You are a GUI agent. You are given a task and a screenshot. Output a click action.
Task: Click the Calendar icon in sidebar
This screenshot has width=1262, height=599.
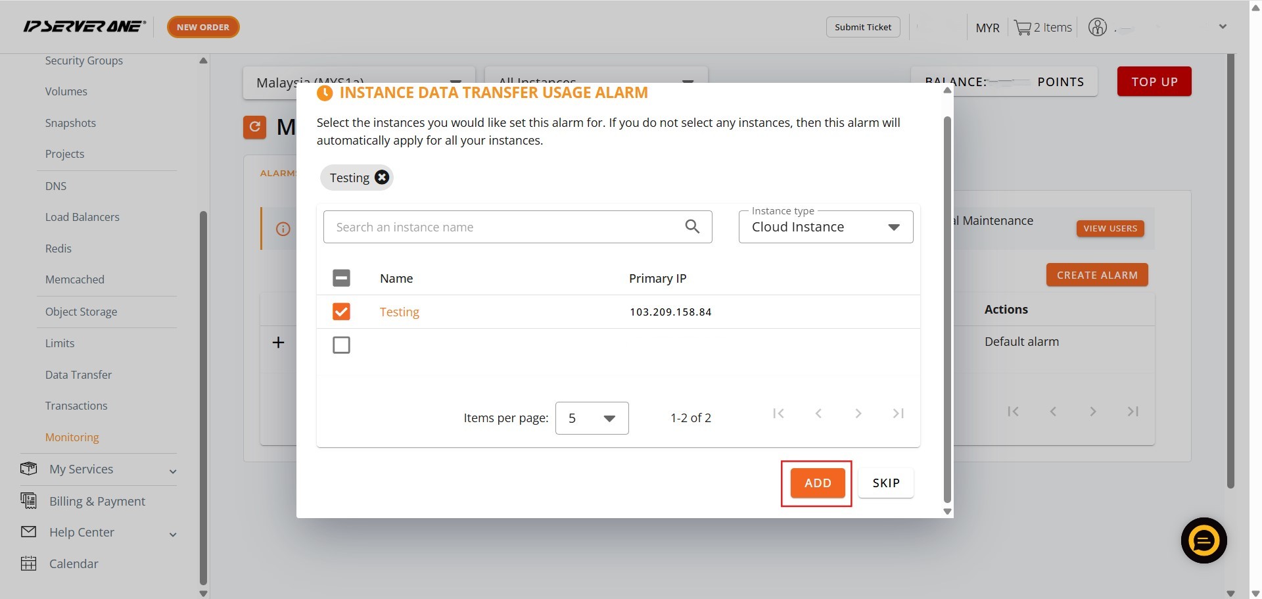[x=29, y=563]
